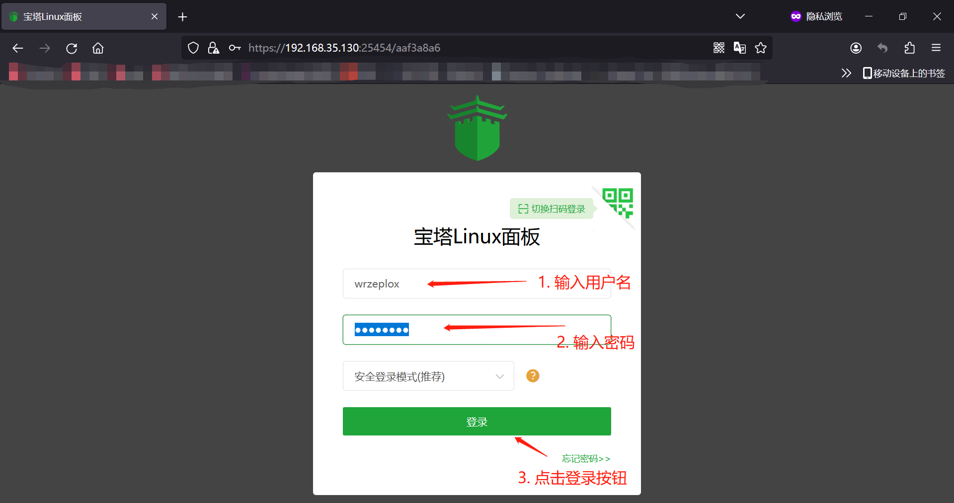The height and width of the screenshot is (503, 954).
Task: Open a new browser tab
Action: pyautogui.click(x=182, y=17)
